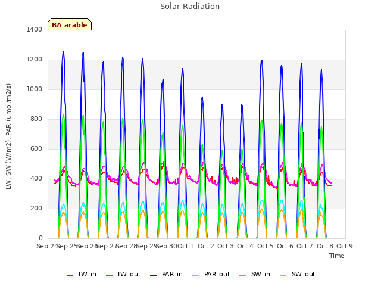Viewport: 381px width, 286px height.
Task: Click the green SW_in legend color marker
Action: (x=243, y=275)
